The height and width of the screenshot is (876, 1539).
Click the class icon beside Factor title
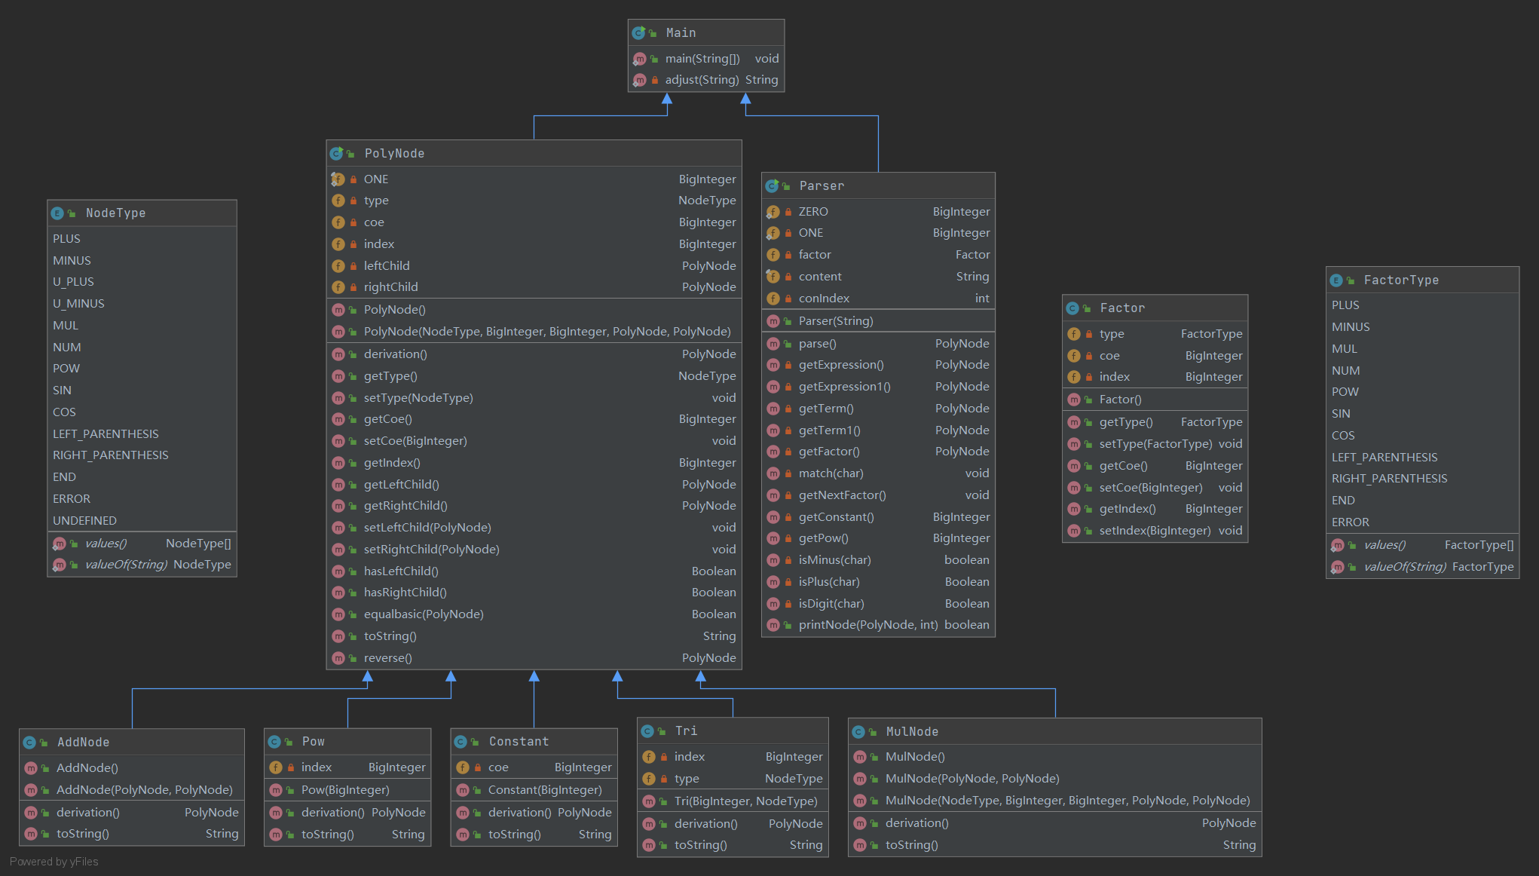point(1072,308)
